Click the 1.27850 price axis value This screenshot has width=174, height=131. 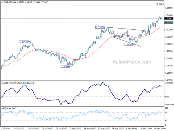click(169, 59)
